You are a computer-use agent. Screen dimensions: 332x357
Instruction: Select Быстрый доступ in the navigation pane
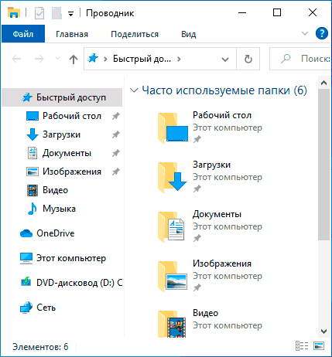(62, 97)
